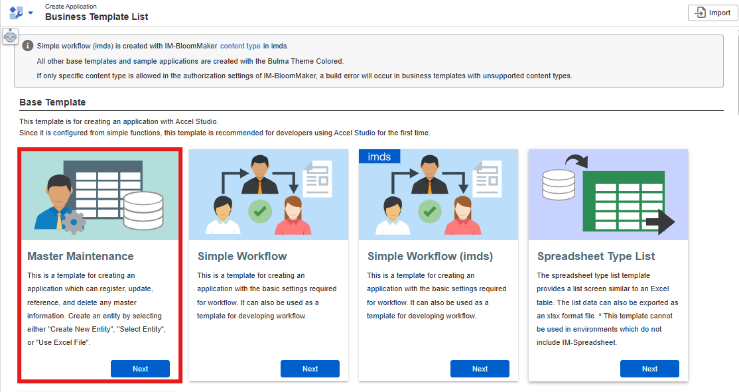Screen dimensions: 739x392
Task: Open the content type link
Action: [240, 46]
